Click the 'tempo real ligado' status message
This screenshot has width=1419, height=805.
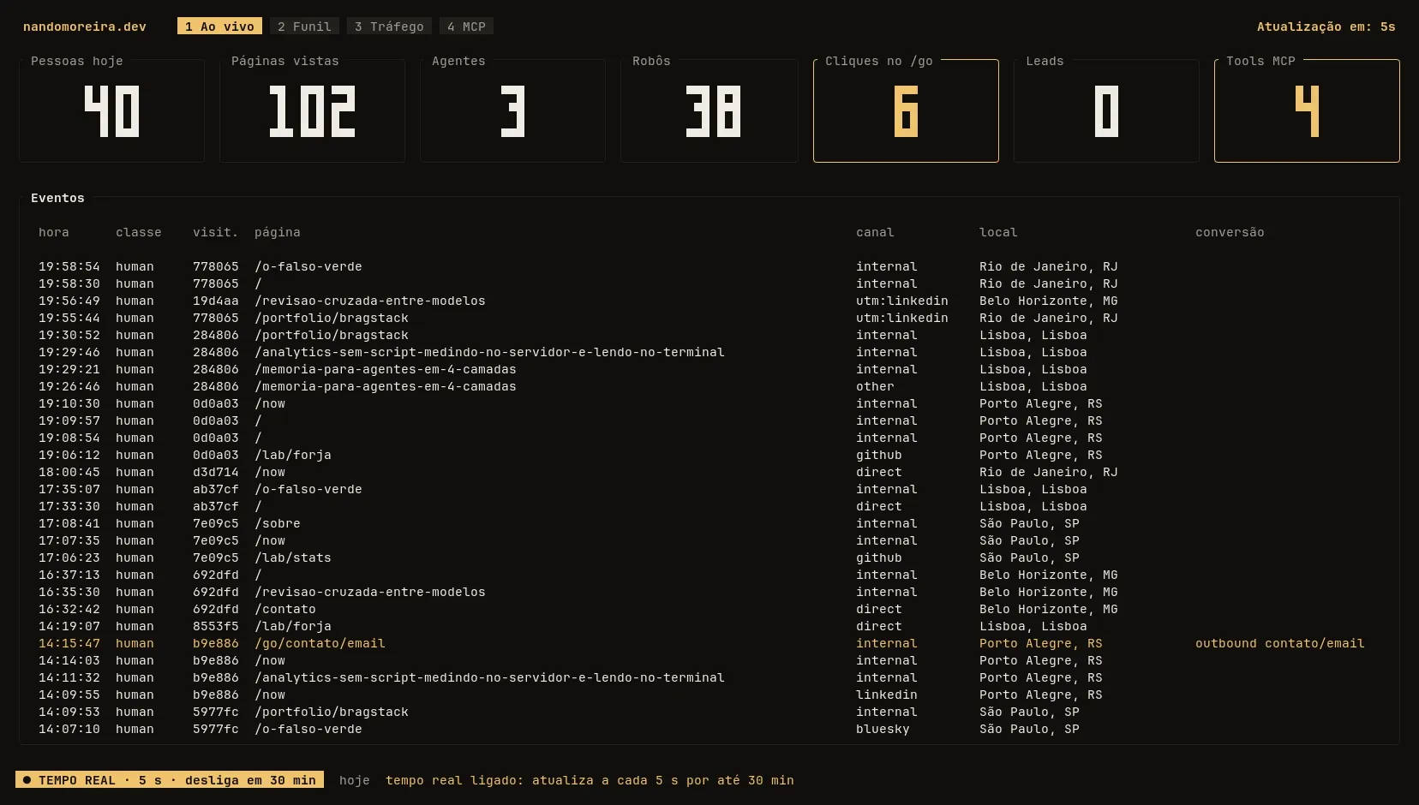pyautogui.click(x=590, y=780)
